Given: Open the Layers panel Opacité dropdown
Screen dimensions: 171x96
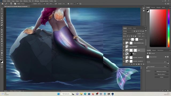Looking at the screenshot, I should pos(145,34).
